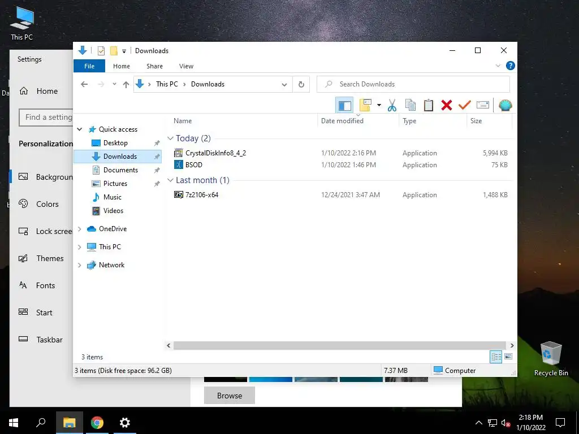The image size is (579, 434).
Task: Expand the This PC tree node
Action: point(79,247)
